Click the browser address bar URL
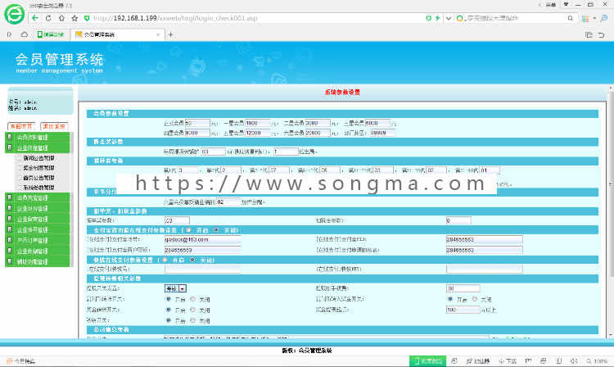 point(175,18)
